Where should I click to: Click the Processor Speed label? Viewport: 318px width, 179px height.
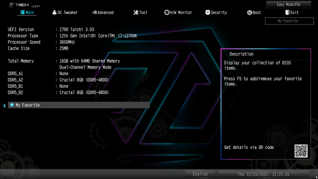(x=24, y=42)
